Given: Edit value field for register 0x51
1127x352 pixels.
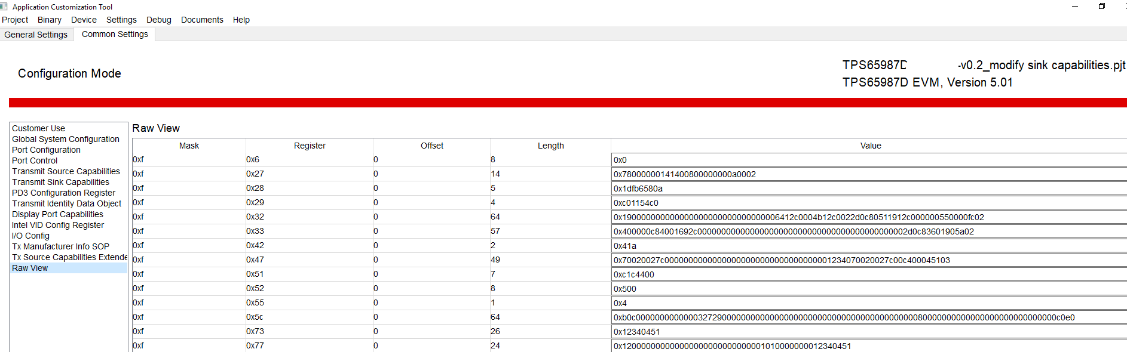Looking at the screenshot, I should coord(869,274).
